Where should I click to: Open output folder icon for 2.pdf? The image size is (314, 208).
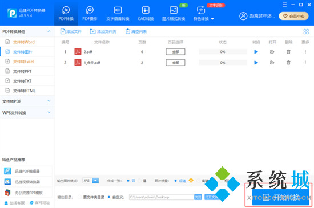272,52
